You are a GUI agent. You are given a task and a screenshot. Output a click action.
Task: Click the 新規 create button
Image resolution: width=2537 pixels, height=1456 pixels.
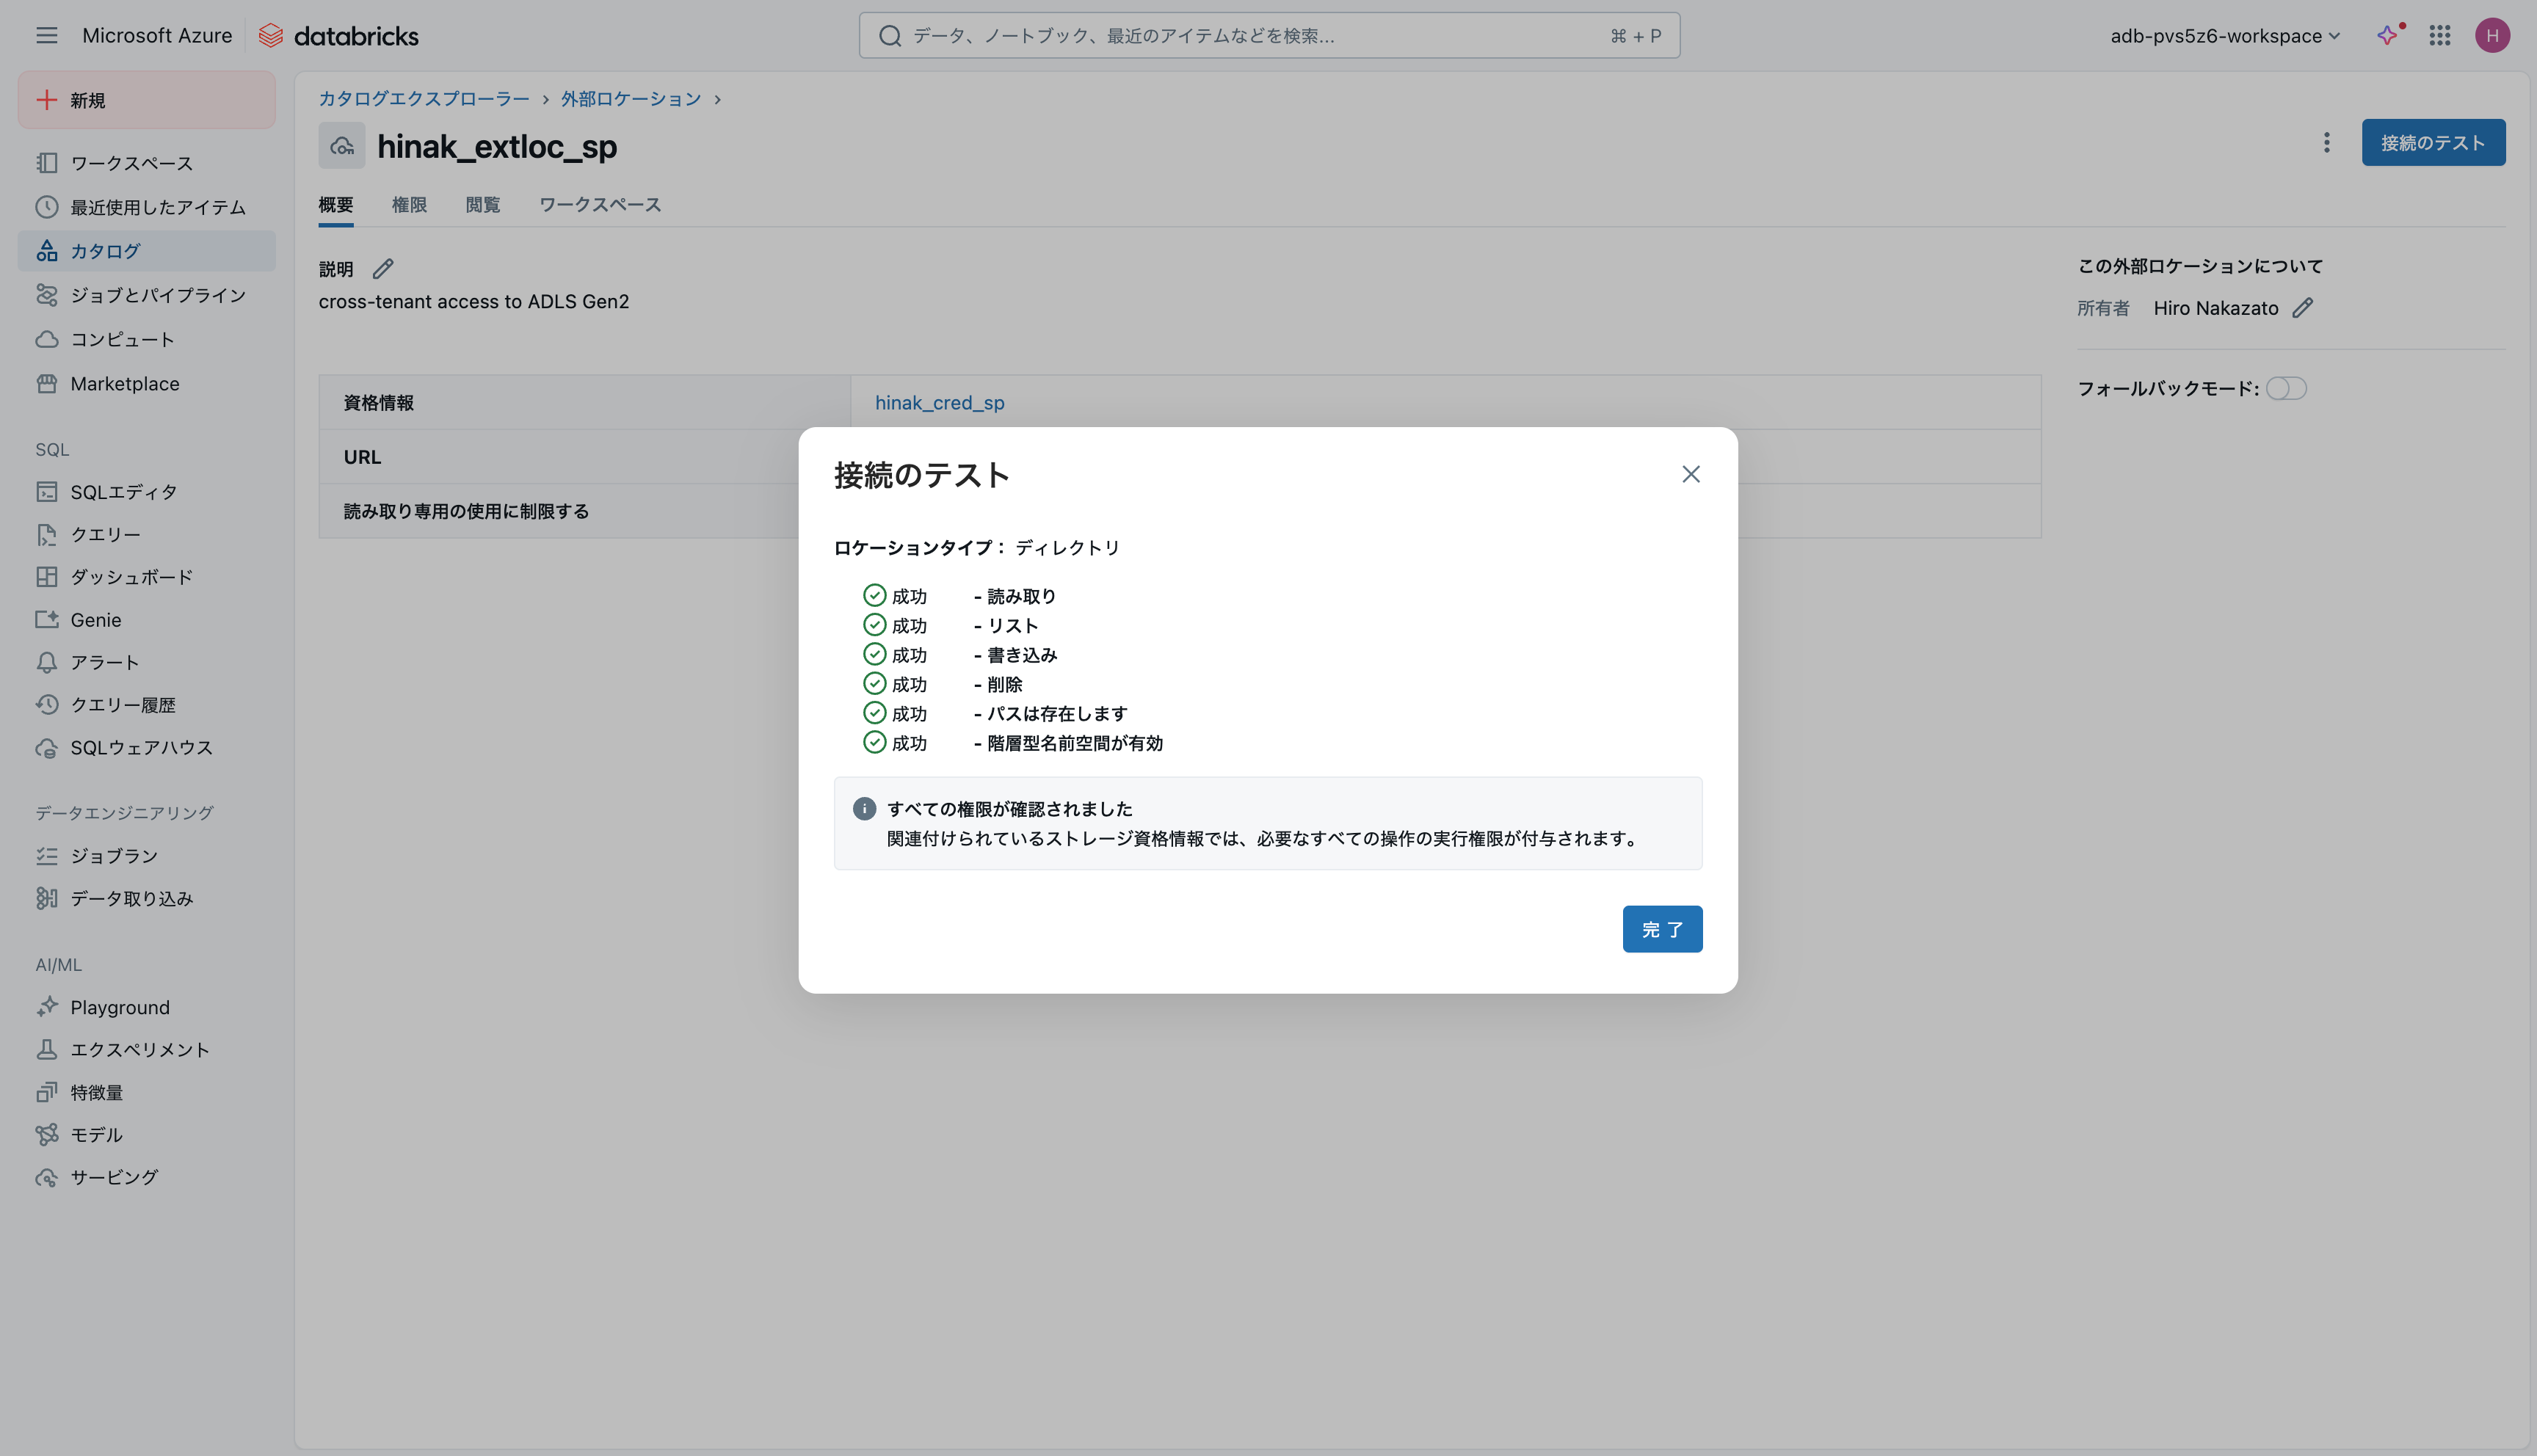coord(146,100)
